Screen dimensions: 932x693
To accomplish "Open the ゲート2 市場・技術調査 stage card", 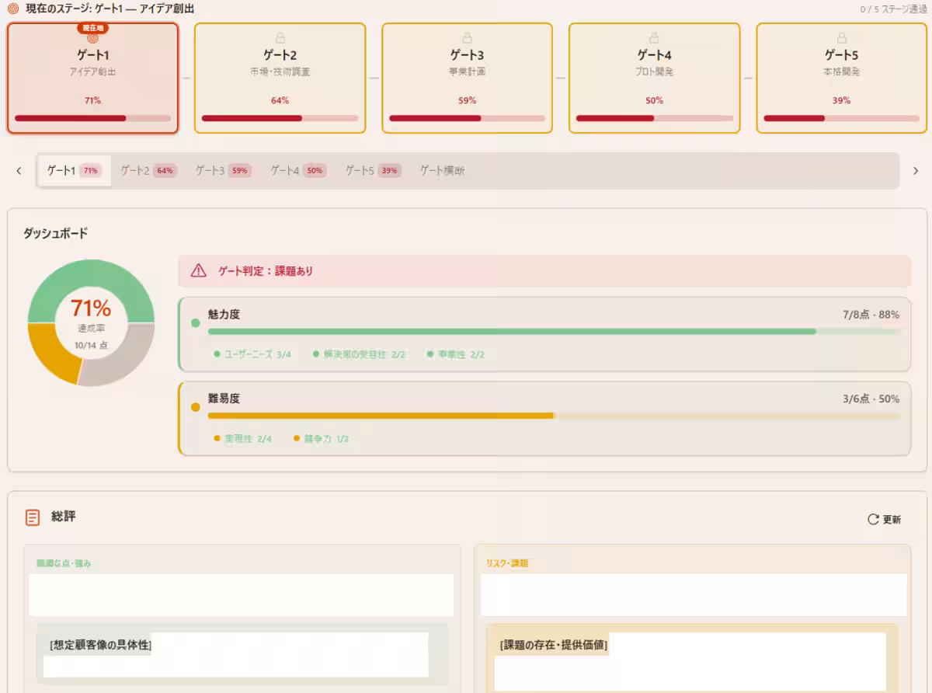I will pyautogui.click(x=280, y=78).
